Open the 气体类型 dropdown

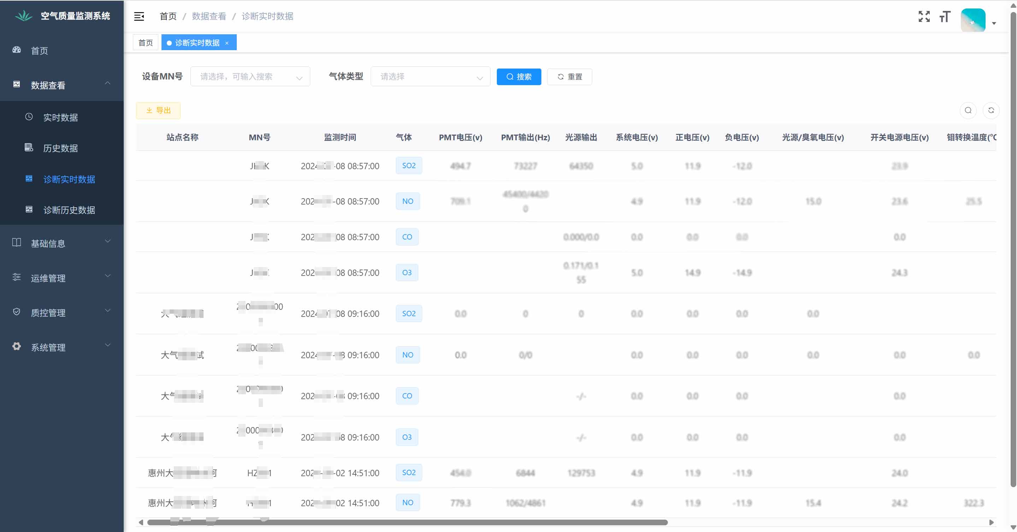click(x=430, y=76)
